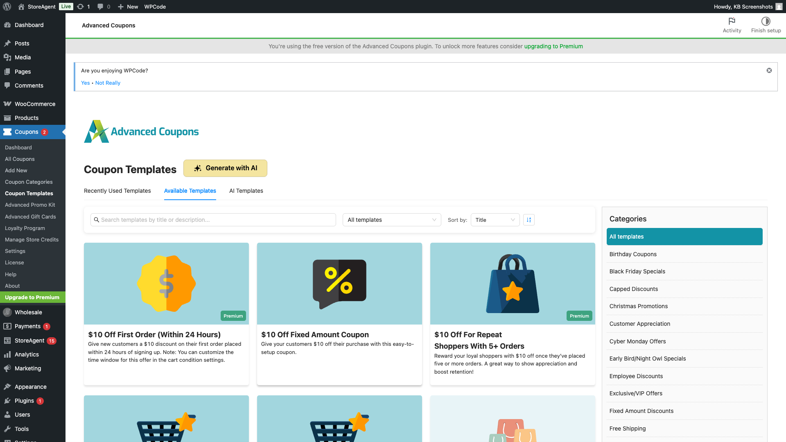Open All Coupons in the sidebar submenu

pyautogui.click(x=20, y=159)
